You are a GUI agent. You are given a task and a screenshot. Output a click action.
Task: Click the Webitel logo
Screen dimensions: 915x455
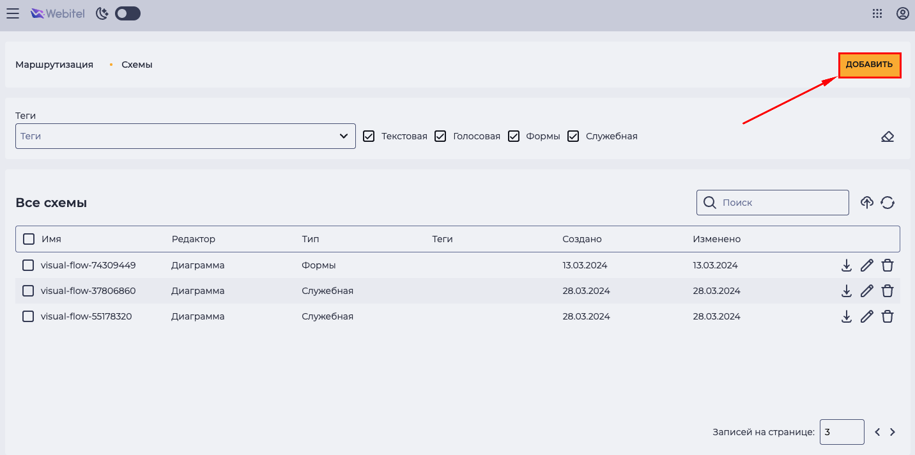pos(58,13)
